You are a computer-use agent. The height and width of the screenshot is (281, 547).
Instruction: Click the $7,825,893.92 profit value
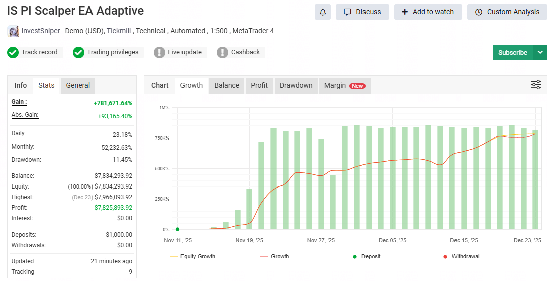(x=114, y=208)
